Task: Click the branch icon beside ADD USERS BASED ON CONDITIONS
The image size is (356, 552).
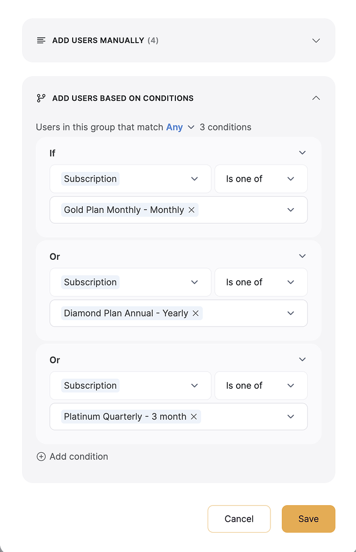Action: pos(41,98)
